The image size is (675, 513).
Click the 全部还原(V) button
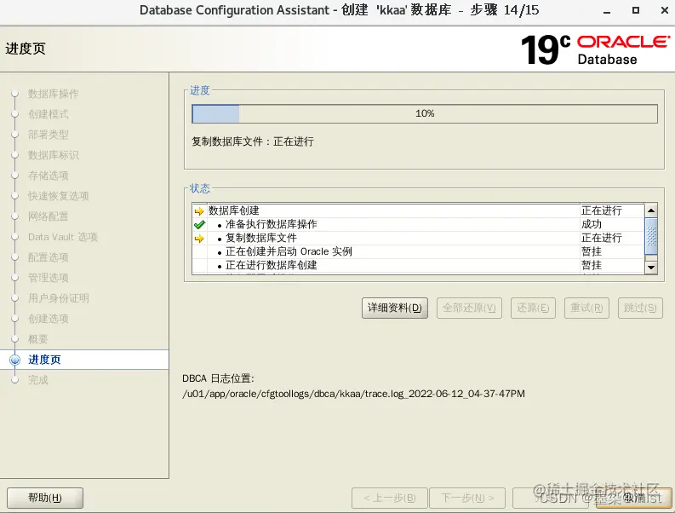tap(469, 308)
